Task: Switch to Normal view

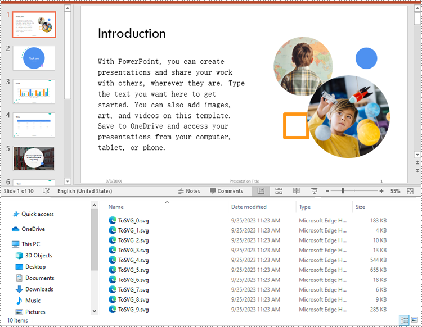Action: [261, 191]
